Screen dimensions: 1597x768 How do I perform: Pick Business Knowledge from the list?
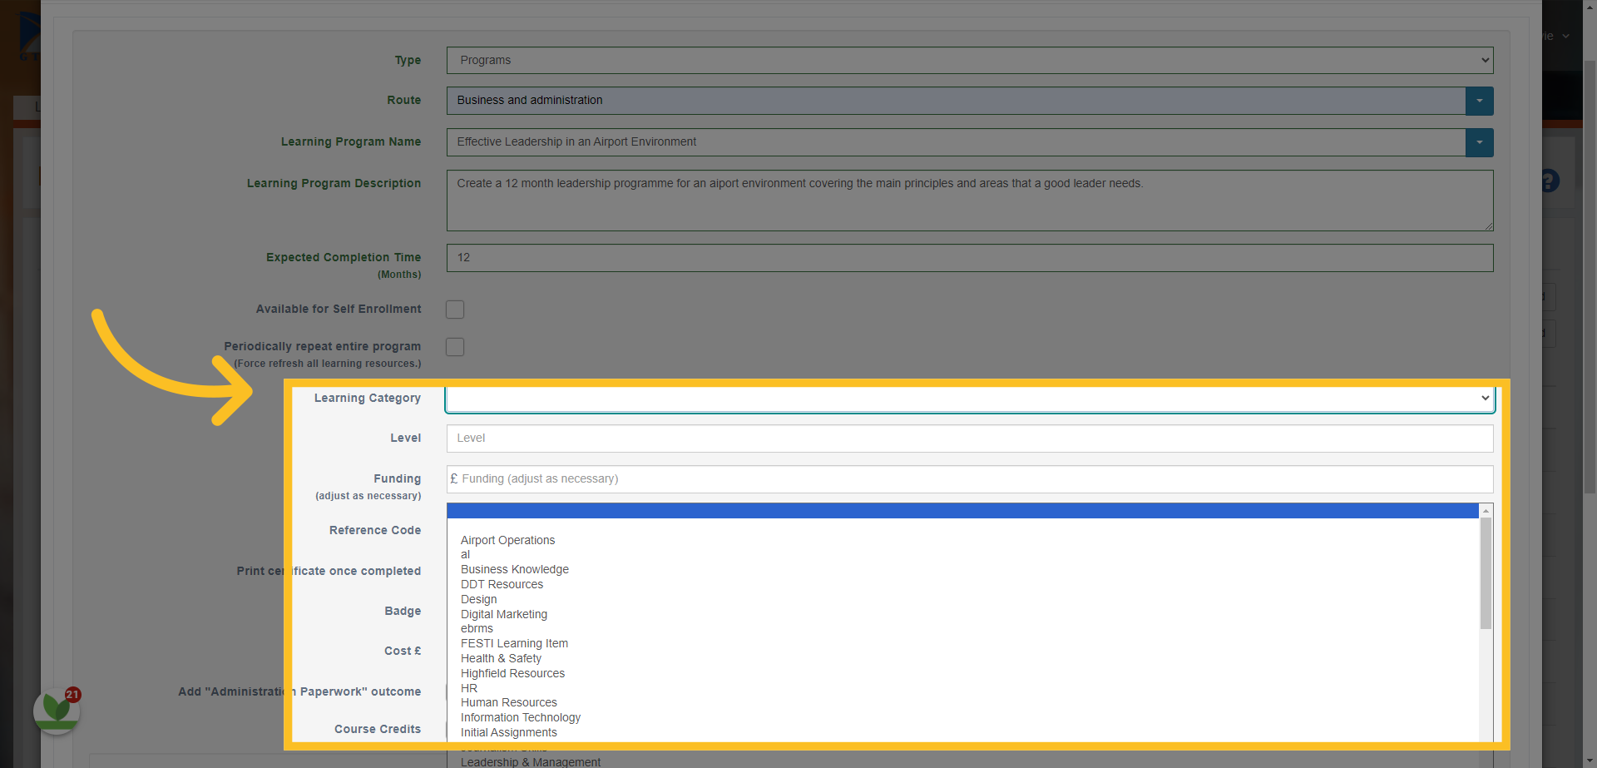coord(514,570)
